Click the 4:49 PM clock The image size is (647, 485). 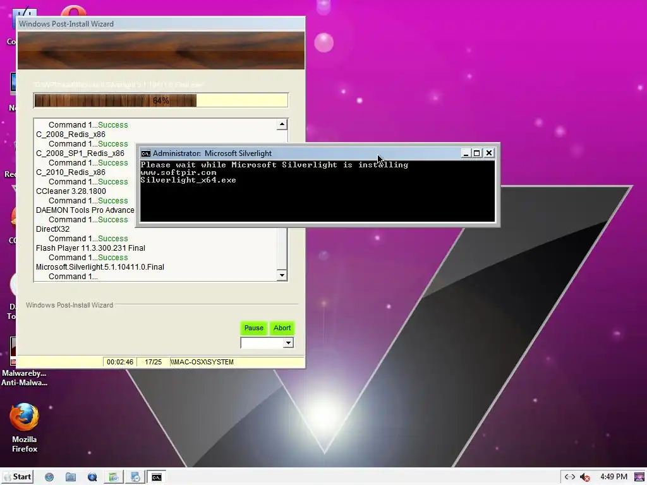coord(614,477)
